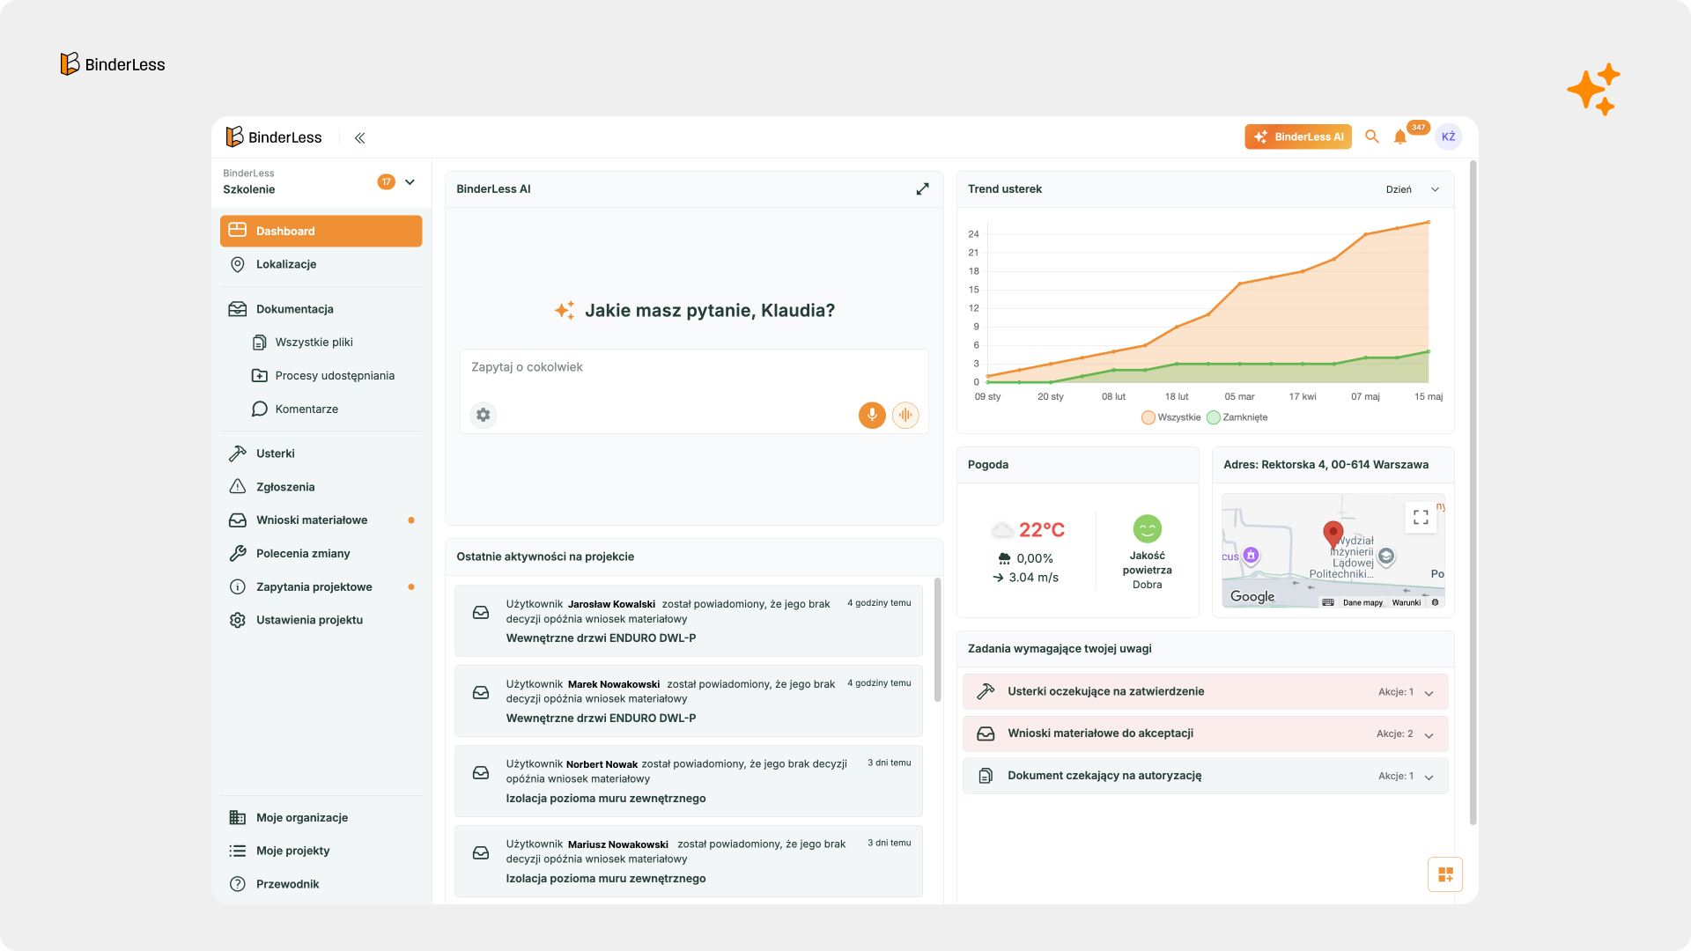Open Przewodnik help guide
This screenshot has width=1691, height=951.
(321, 884)
